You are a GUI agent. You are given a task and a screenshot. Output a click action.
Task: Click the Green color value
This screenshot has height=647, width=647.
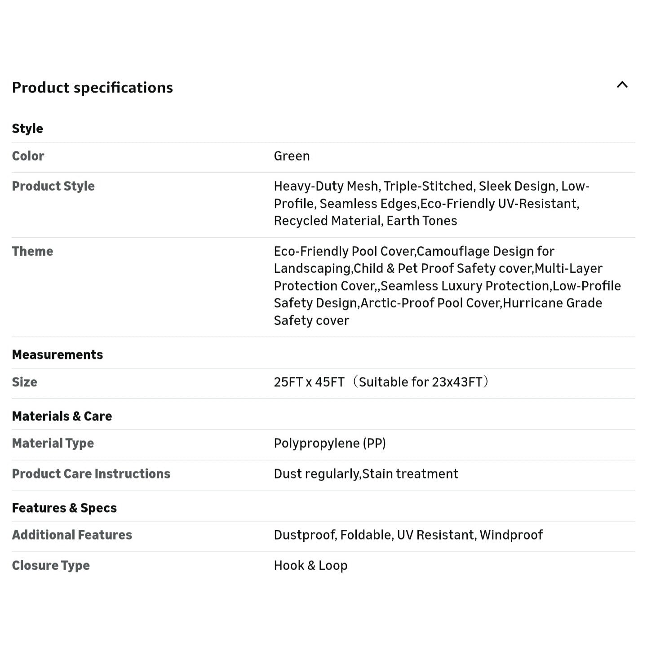pos(292,156)
